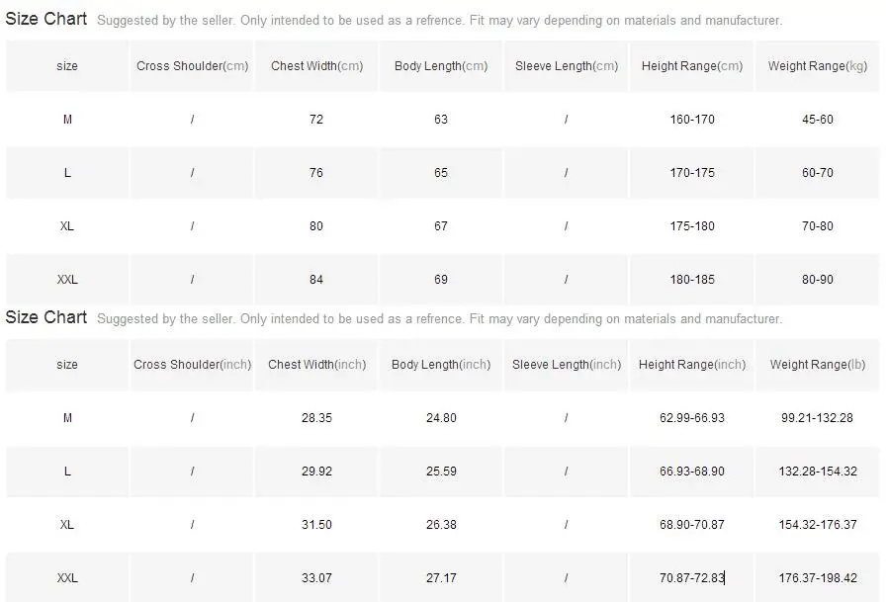This screenshot has height=602, width=887.
Task: Click the second Size Chart heading
Action: click(45, 317)
